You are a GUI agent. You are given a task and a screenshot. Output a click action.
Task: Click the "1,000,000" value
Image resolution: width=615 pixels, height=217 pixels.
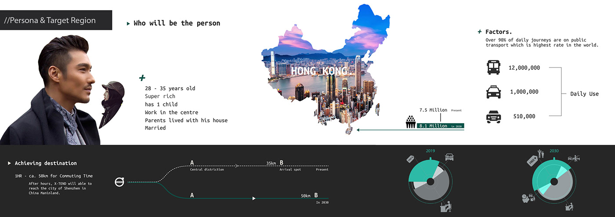click(x=524, y=92)
